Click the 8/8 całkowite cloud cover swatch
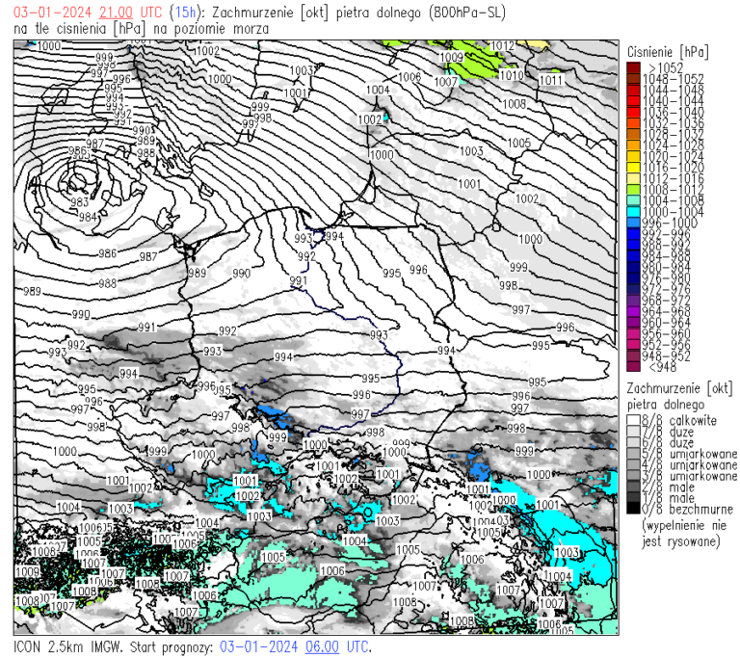Image resolution: width=740 pixels, height=658 pixels. coord(632,421)
